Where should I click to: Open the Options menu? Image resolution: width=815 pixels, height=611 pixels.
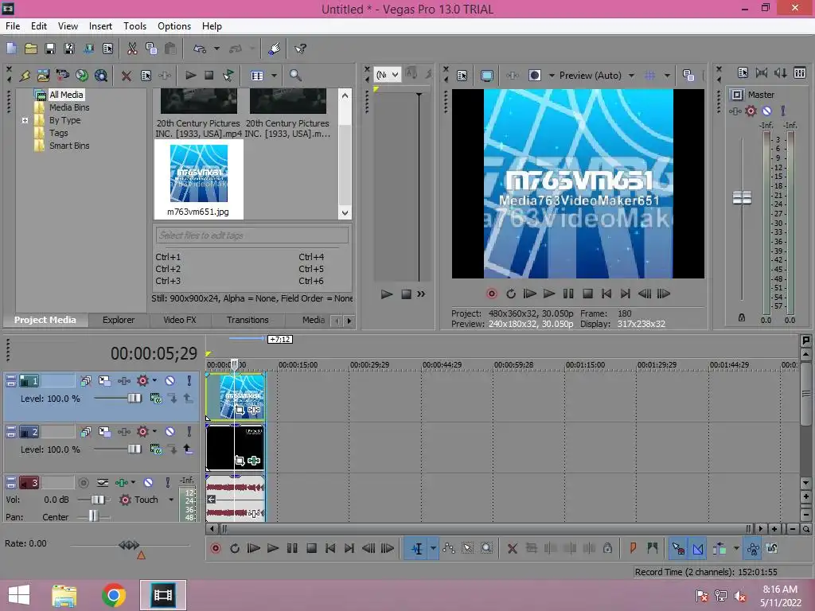click(174, 26)
